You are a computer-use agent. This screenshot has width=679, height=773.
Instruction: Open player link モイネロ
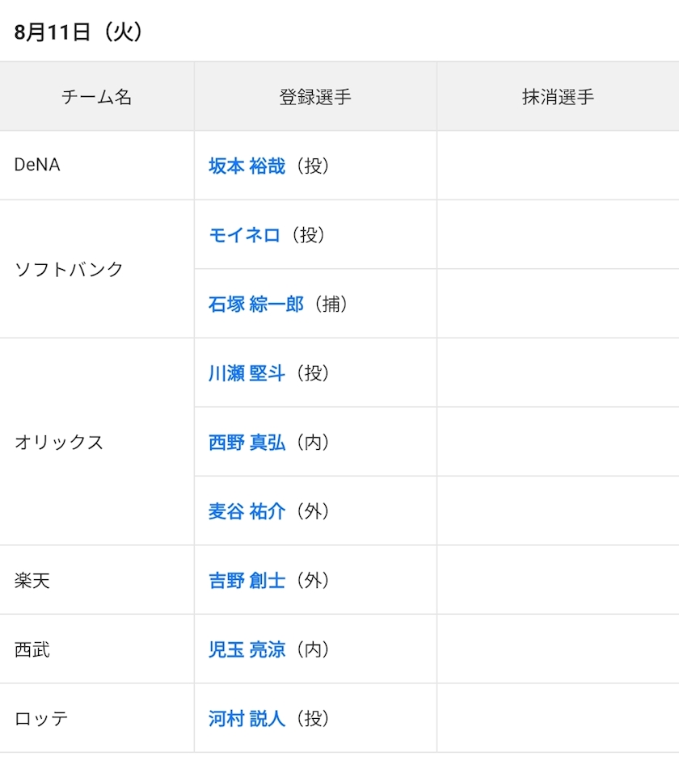pyautogui.click(x=244, y=235)
